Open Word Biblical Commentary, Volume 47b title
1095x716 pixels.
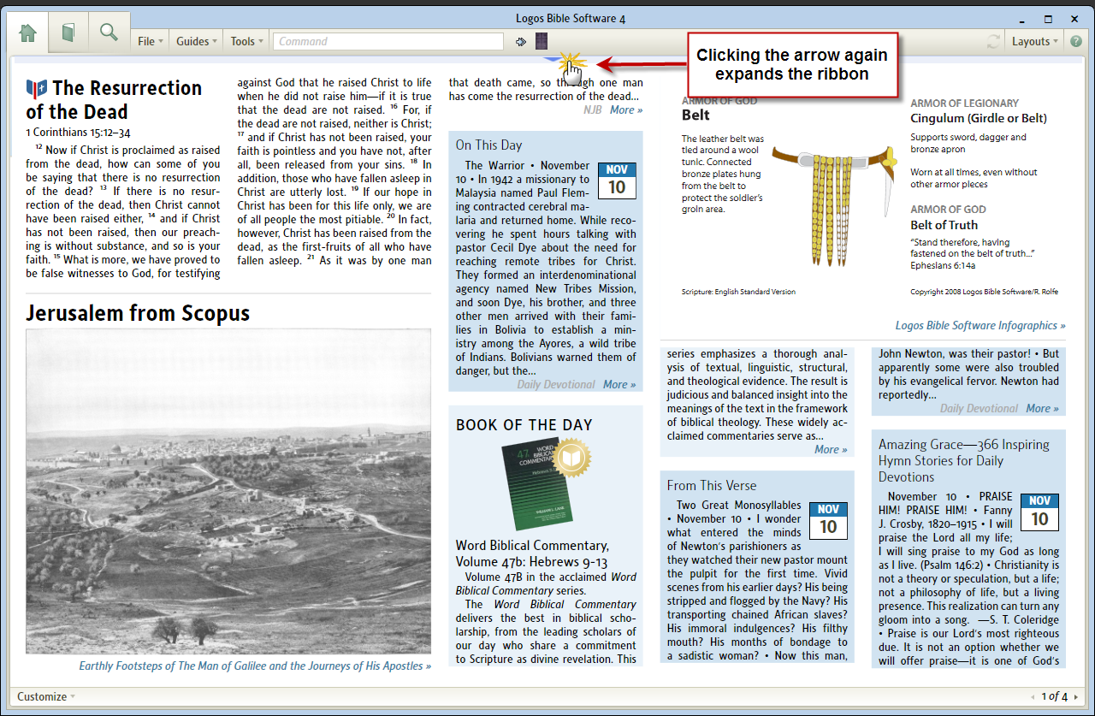click(x=532, y=553)
